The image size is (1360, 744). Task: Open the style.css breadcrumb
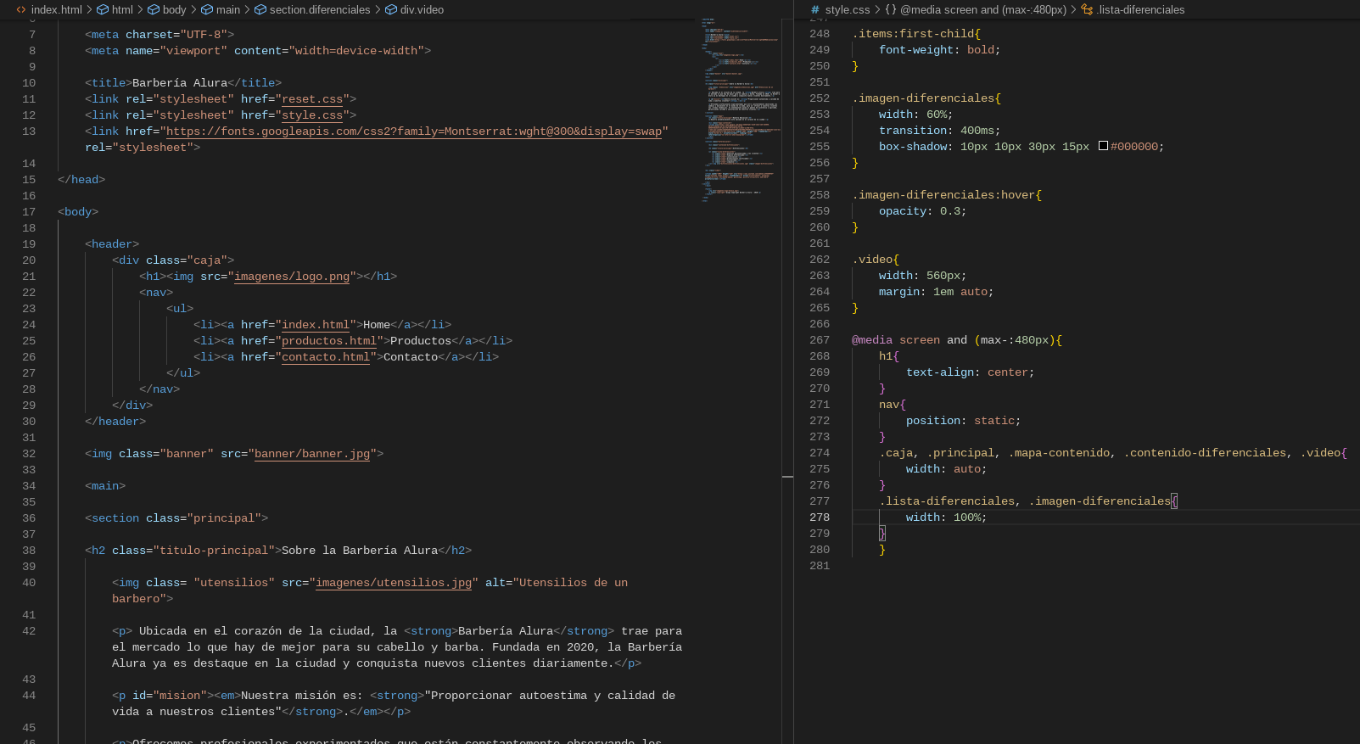[x=848, y=10]
